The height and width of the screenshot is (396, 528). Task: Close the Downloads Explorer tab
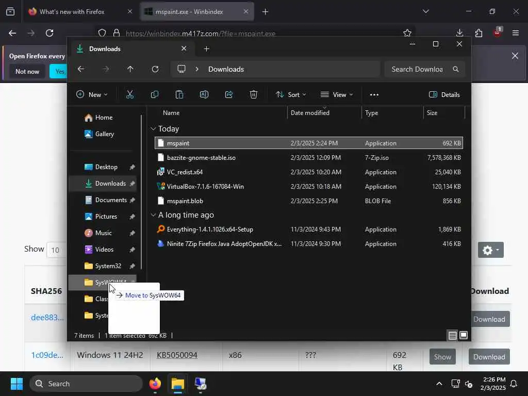184,48
